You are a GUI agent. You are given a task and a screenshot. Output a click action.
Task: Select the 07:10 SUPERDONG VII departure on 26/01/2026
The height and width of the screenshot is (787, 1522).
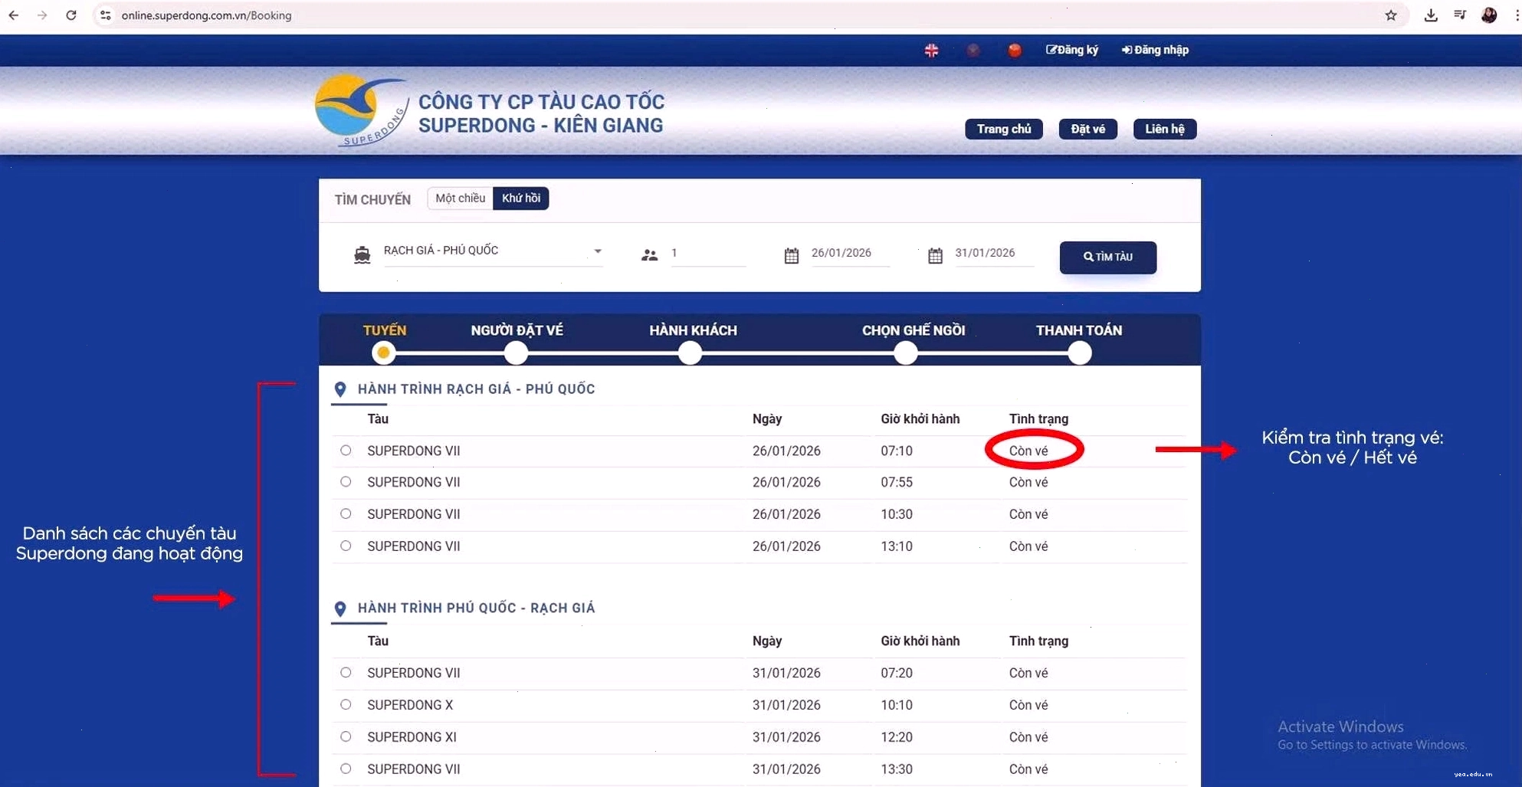point(346,451)
